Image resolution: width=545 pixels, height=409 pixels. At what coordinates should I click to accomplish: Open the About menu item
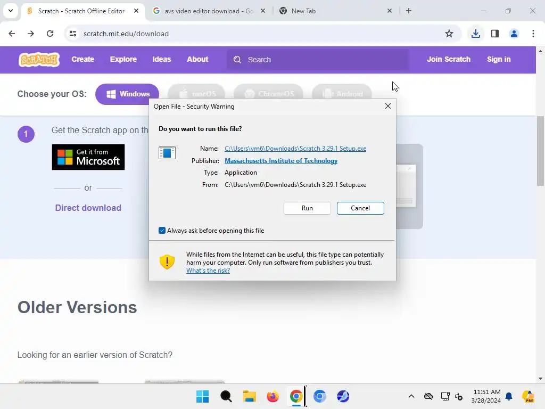pos(197,60)
